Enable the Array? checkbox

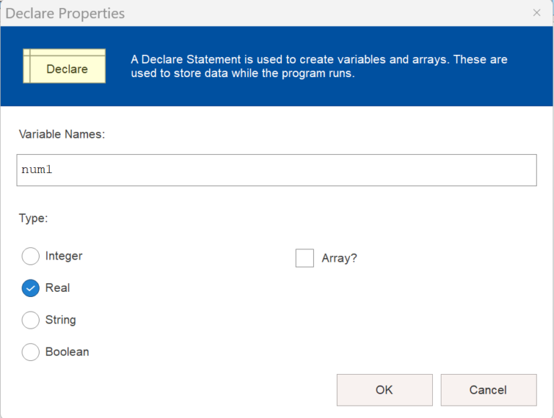304,258
